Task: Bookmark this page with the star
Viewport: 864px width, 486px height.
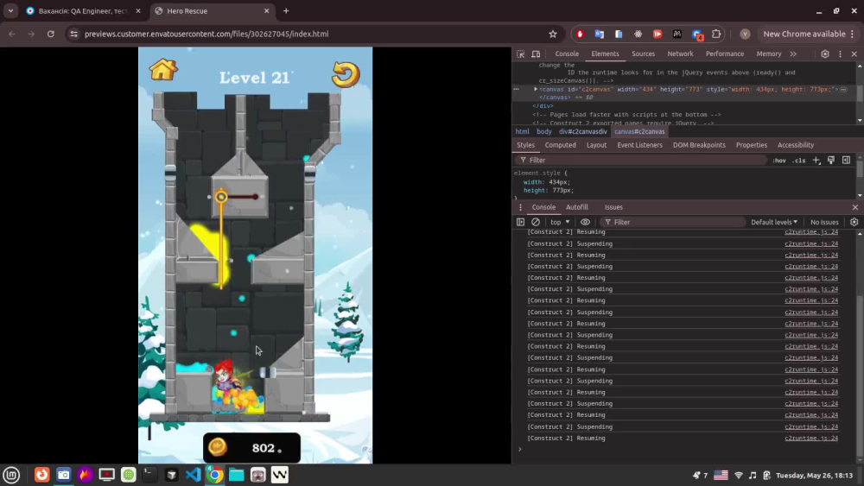Action: click(553, 35)
